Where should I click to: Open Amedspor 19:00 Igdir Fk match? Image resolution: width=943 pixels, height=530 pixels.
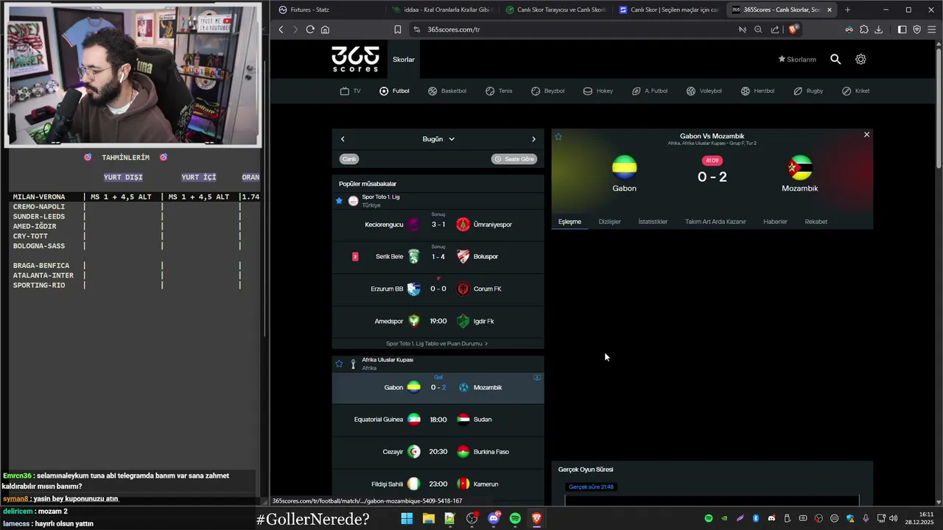pyautogui.click(x=438, y=321)
